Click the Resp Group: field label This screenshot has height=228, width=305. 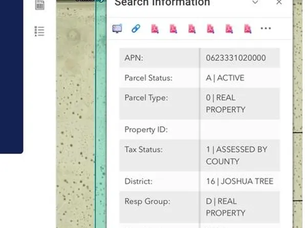[x=147, y=201]
